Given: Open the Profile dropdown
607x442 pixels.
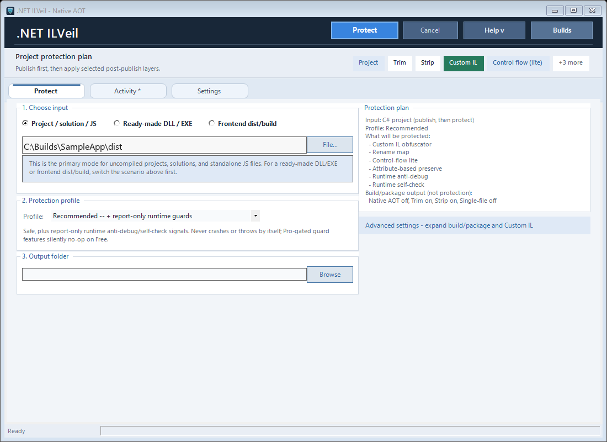Looking at the screenshot, I should (155, 216).
